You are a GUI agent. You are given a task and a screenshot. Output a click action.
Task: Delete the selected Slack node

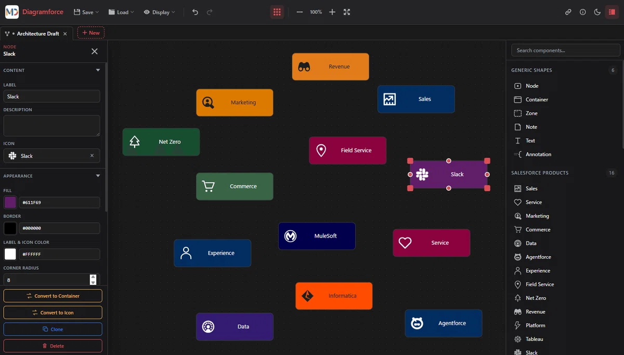click(x=53, y=346)
